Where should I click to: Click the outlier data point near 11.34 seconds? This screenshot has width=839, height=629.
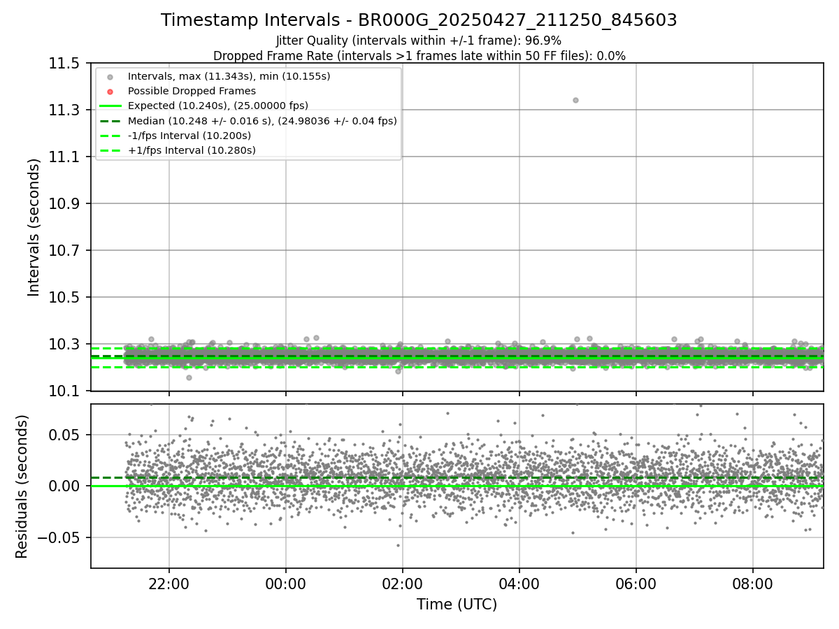[575, 100]
